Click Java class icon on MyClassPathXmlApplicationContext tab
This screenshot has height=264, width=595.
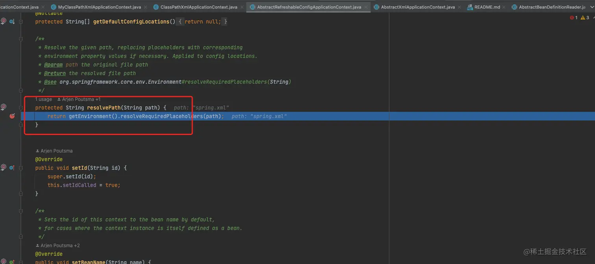coord(53,7)
